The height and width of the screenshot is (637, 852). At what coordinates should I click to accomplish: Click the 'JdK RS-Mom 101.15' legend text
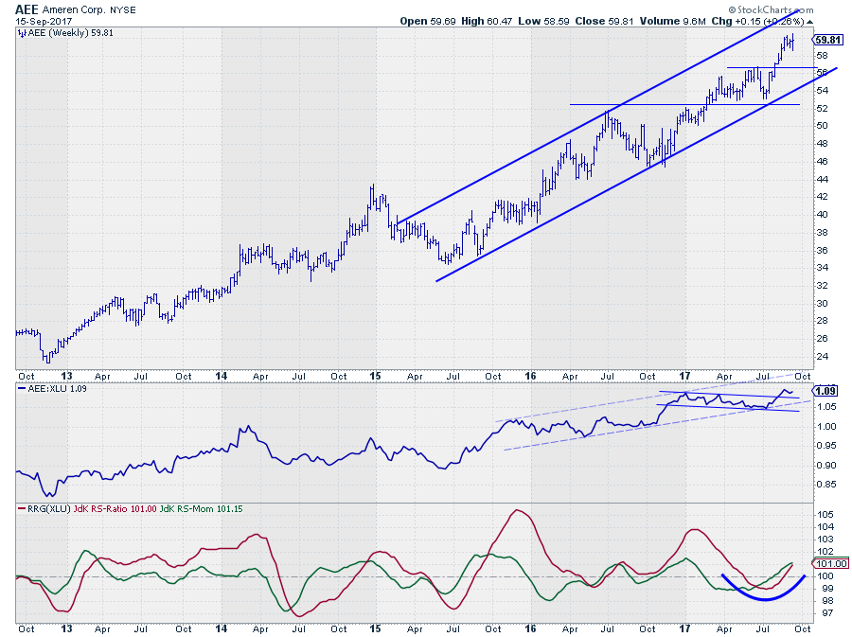[x=201, y=509]
